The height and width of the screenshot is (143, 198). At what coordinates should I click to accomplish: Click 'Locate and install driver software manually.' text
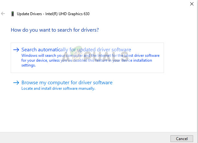tap(58, 88)
